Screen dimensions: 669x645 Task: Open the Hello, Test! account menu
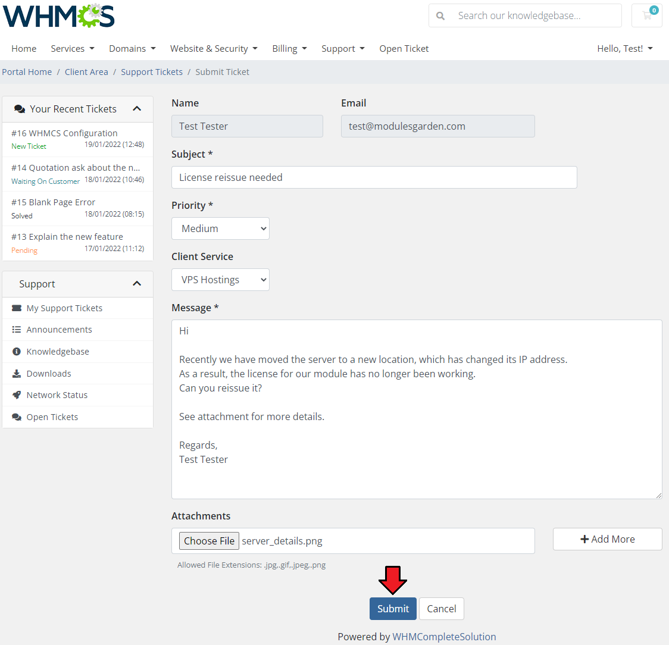pyautogui.click(x=625, y=49)
